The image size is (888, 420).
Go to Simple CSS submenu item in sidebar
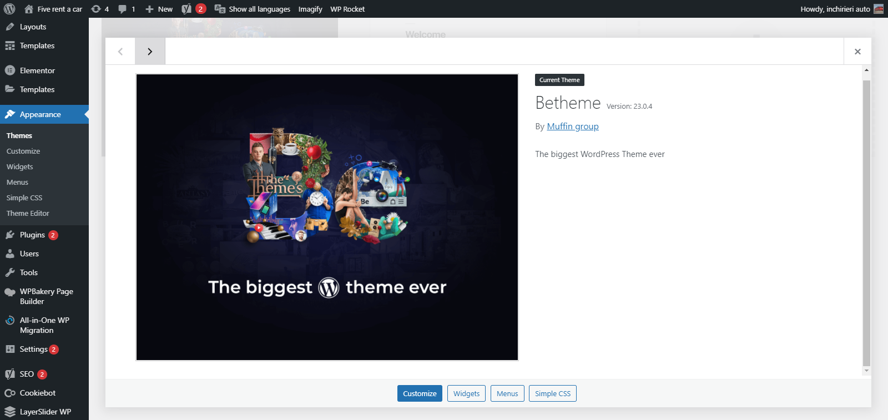(24, 198)
